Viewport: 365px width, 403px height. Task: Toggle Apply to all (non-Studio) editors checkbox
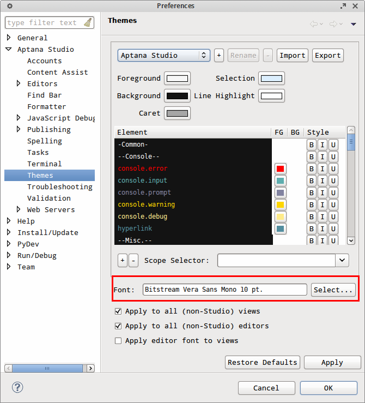[x=118, y=326]
